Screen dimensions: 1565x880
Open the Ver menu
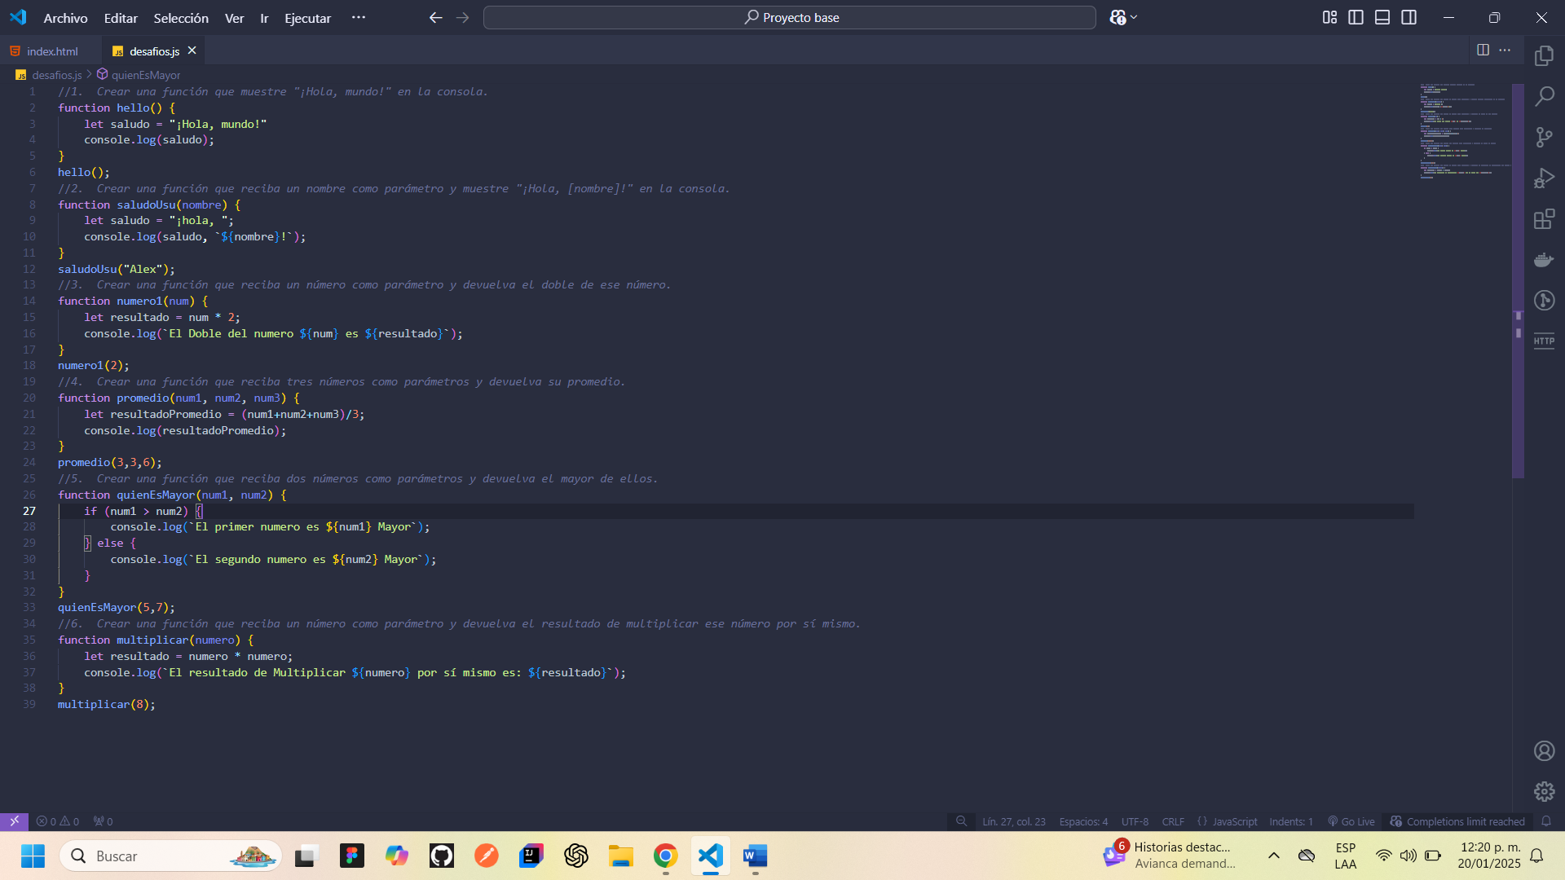click(x=234, y=18)
